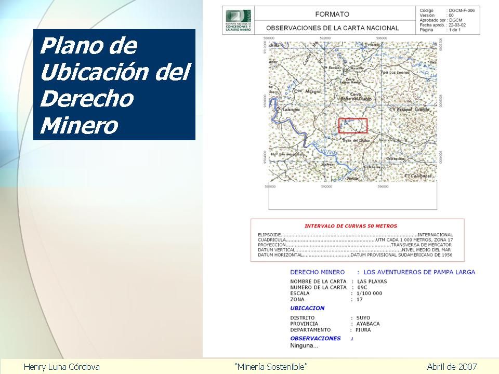Click the district value 'SUYO'

click(363, 318)
